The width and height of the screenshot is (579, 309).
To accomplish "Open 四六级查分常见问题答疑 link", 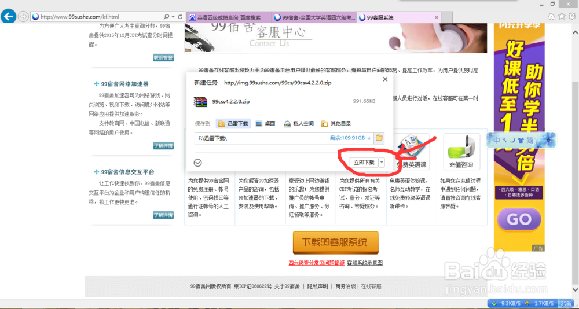I will (317, 263).
